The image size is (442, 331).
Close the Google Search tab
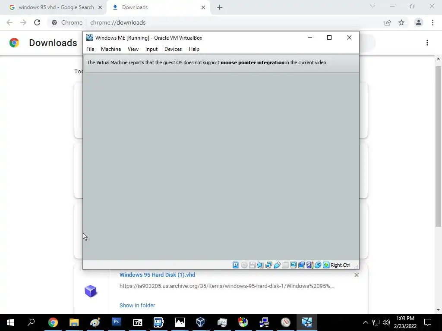[x=100, y=7]
